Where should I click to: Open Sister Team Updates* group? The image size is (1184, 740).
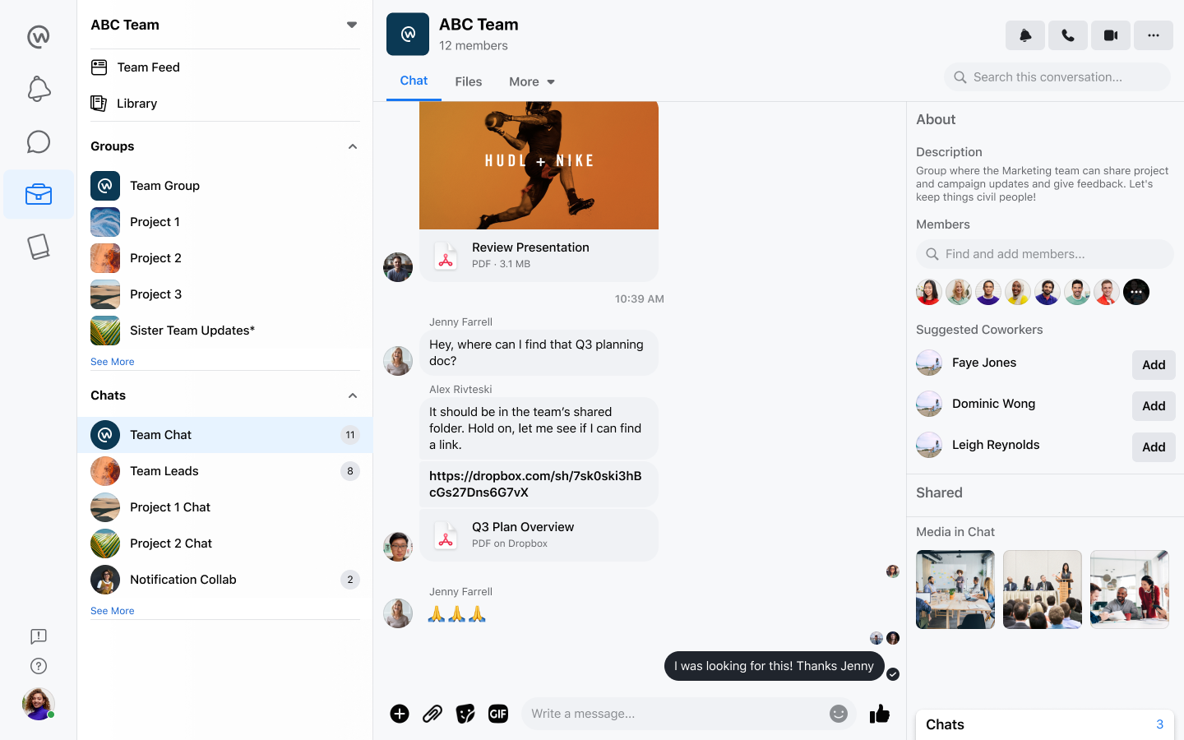click(224, 331)
